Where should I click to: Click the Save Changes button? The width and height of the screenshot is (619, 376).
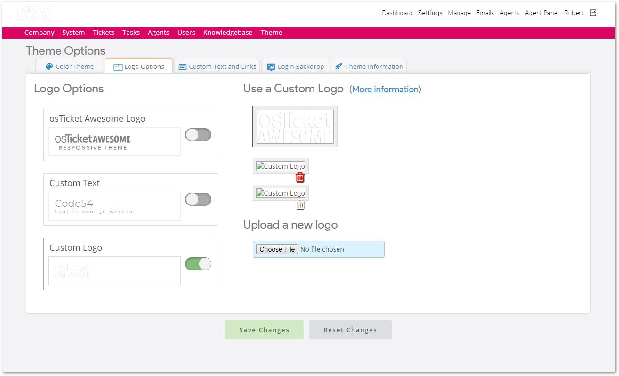264,330
